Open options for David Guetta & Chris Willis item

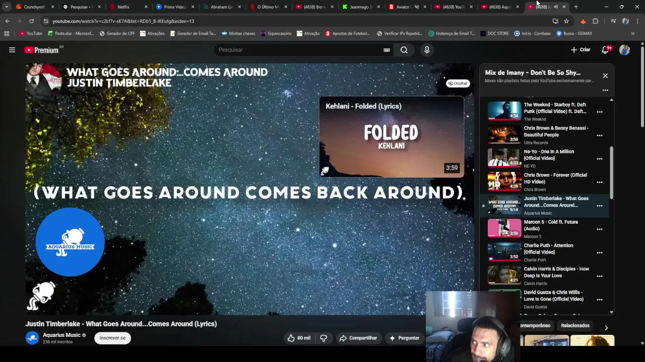point(600,300)
